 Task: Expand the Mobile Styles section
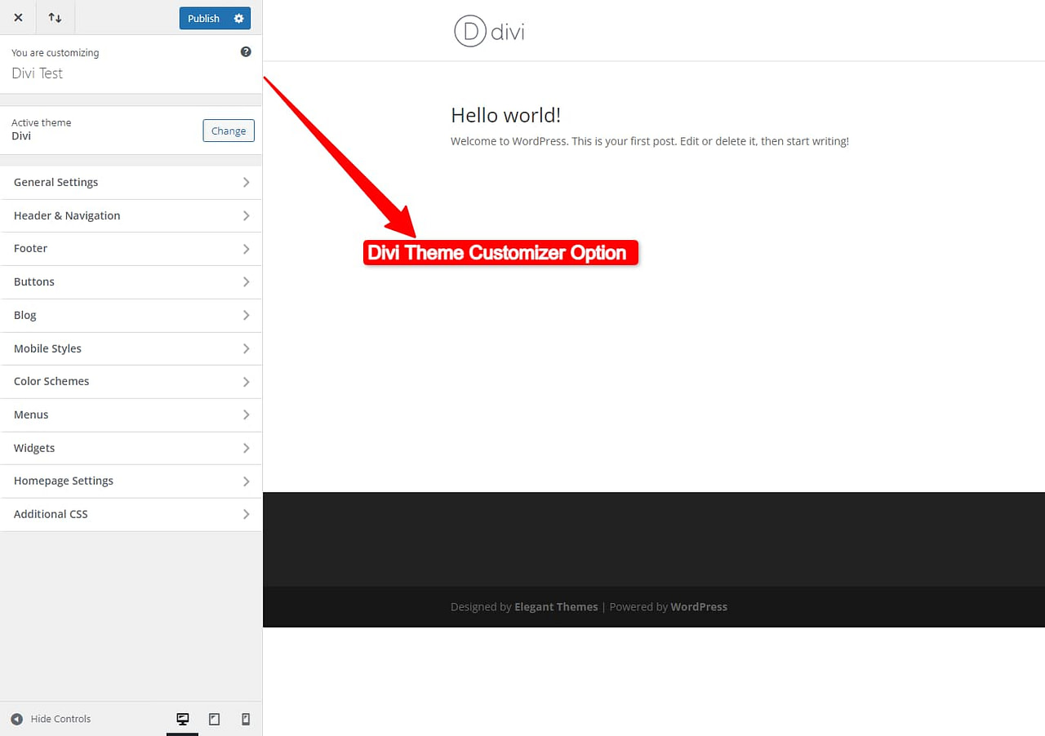click(x=131, y=348)
